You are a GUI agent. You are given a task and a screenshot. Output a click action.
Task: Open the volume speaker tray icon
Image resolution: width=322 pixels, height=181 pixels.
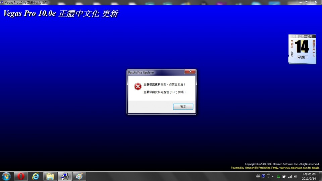pos(296,177)
